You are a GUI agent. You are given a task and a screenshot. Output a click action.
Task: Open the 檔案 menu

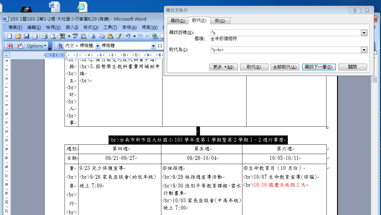point(15,27)
